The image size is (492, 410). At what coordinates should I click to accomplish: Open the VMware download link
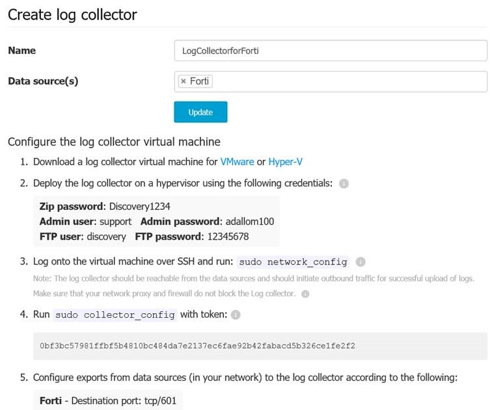click(237, 162)
